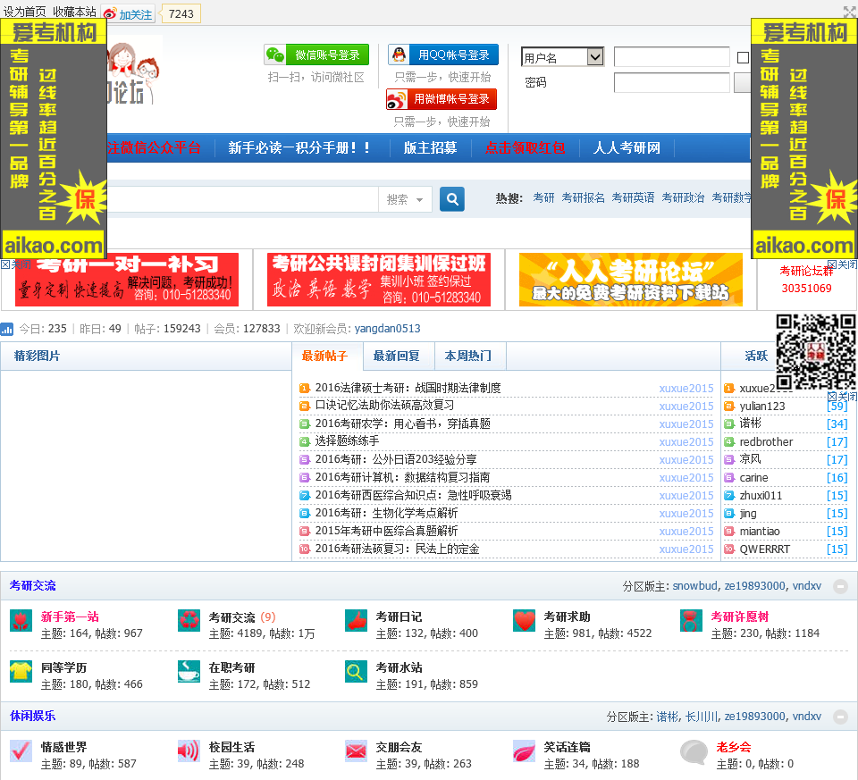Screen dimensions: 858x780
Task: Close the QR code floating box
Action: point(843,397)
